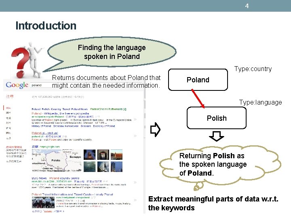The width and height of the screenshot is (291, 218).
Task: Play the Lonely Planet video thumbnail
Action: 43,202
